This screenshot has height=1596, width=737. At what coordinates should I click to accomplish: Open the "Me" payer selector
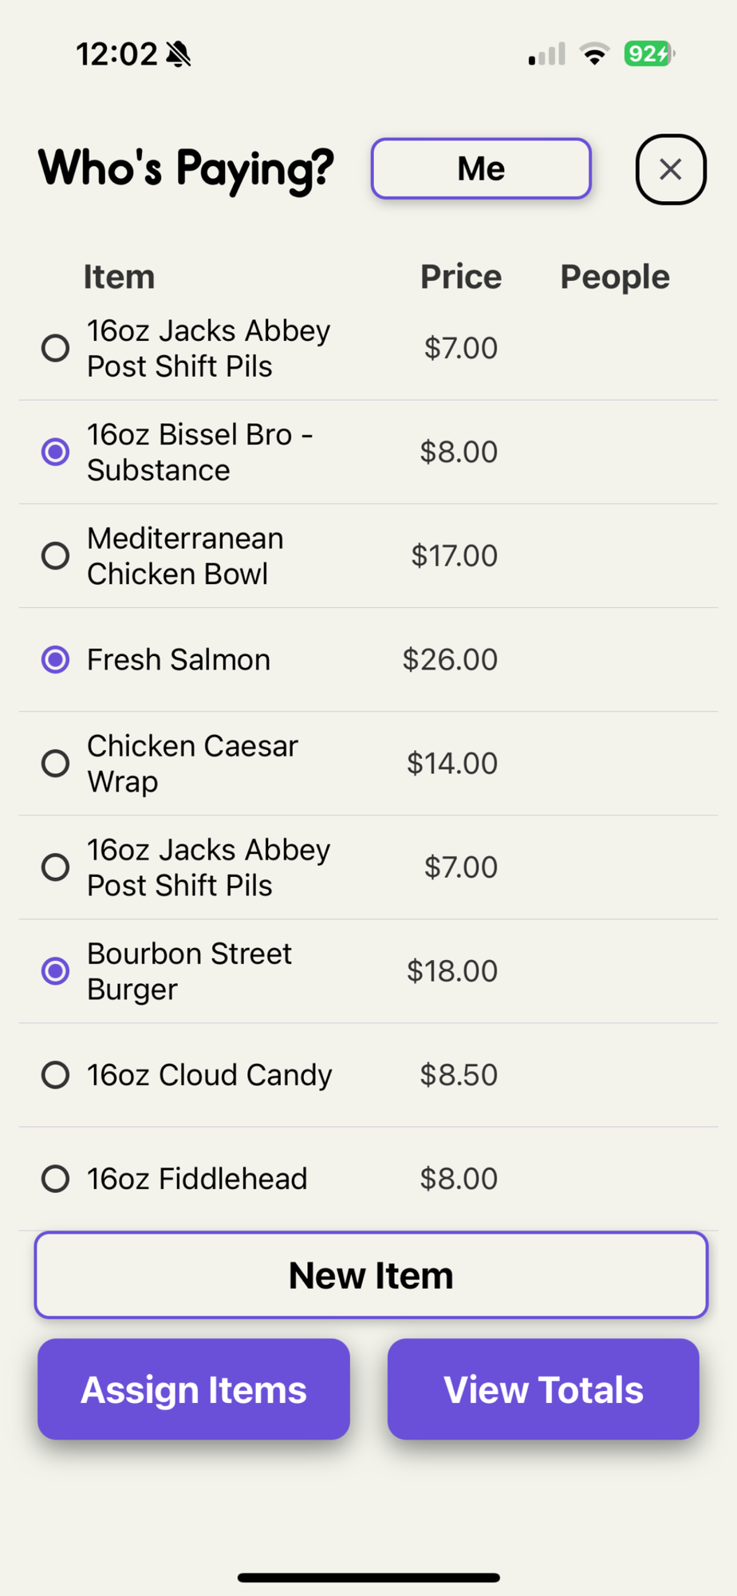tap(481, 168)
